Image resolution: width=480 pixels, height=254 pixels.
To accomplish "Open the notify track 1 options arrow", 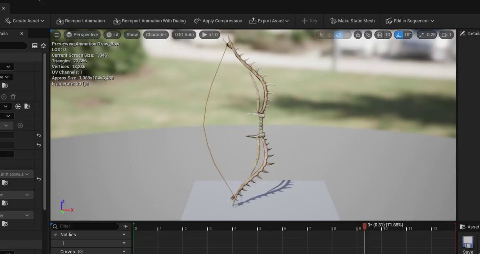I will [x=124, y=243].
